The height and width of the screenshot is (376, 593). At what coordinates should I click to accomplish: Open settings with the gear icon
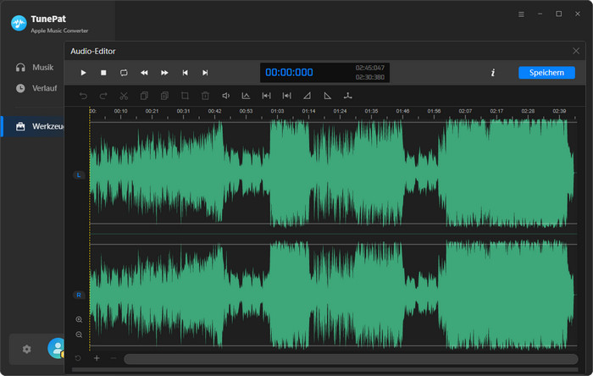point(26,349)
